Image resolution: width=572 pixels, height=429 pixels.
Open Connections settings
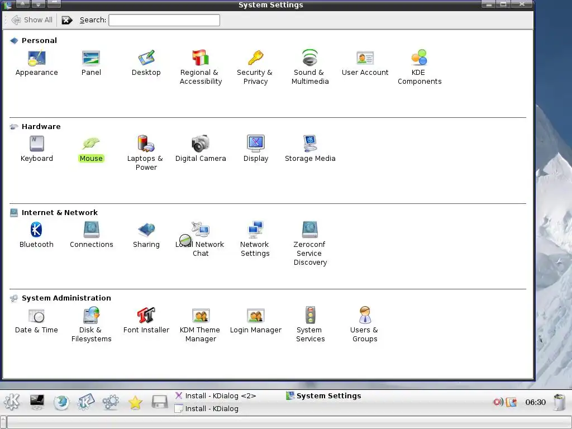tap(91, 235)
